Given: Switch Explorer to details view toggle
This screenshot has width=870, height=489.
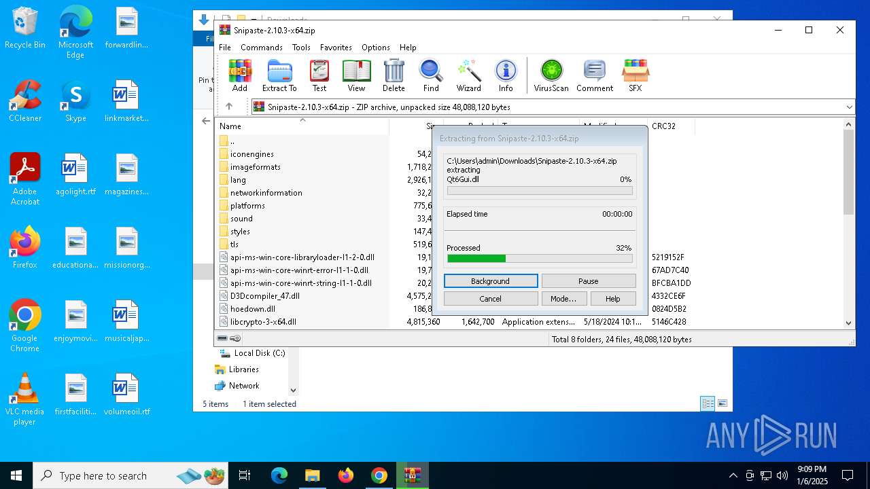Looking at the screenshot, I should click(708, 403).
